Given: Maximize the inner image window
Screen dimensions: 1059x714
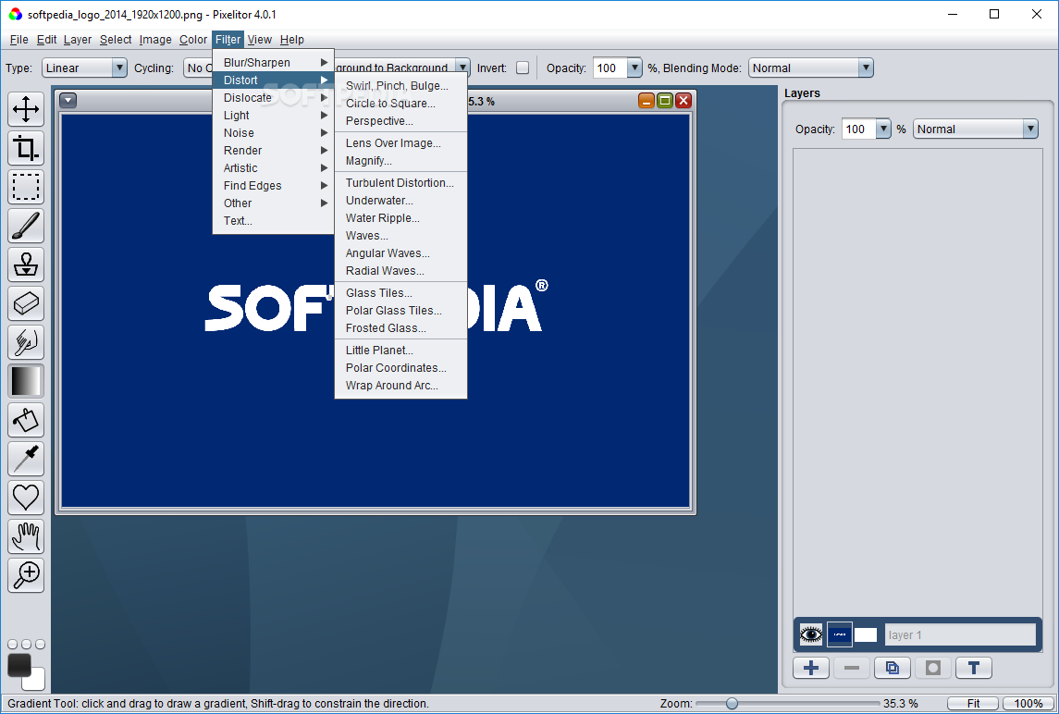Looking at the screenshot, I should (x=665, y=101).
